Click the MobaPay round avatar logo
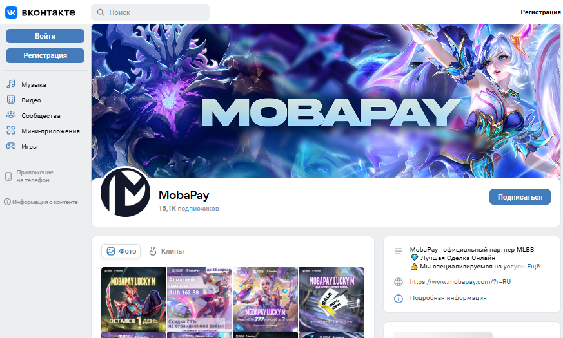Viewport: 563px width, 338px height. point(125,192)
